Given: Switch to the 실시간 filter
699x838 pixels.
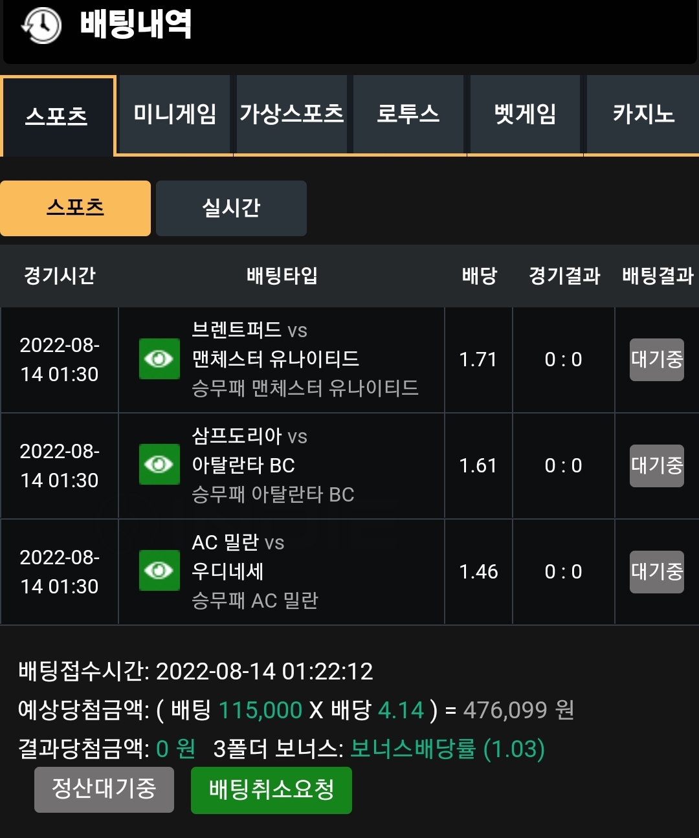Looking at the screenshot, I should pos(231,208).
